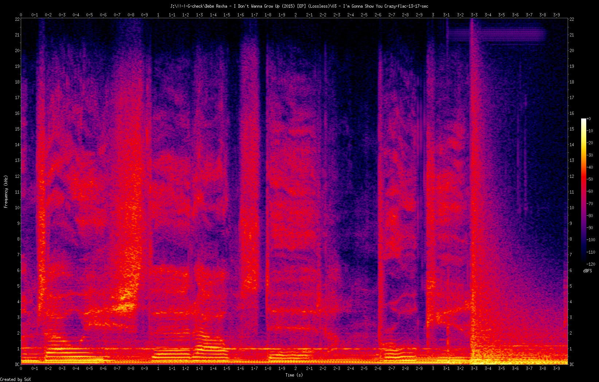The width and height of the screenshot is (599, 382).
Task: Click the 'dBFS' label under the color scale
Action: pyautogui.click(x=587, y=271)
